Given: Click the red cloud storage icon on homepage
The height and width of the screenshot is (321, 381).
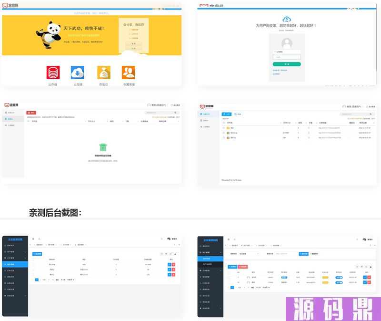Looking at the screenshot, I should (x=53, y=72).
